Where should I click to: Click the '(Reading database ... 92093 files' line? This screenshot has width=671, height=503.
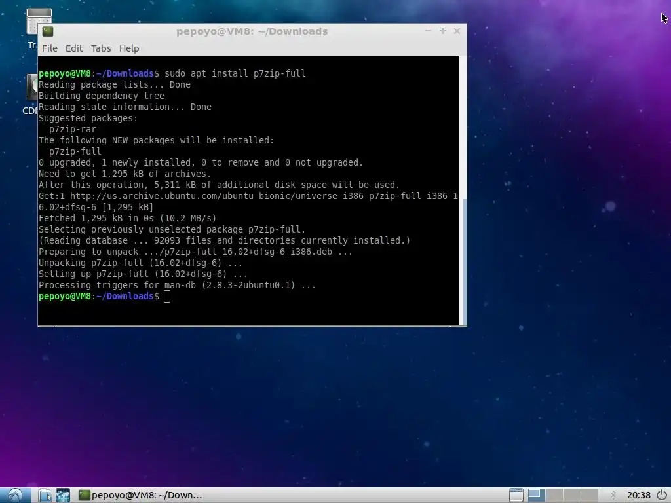coord(224,240)
